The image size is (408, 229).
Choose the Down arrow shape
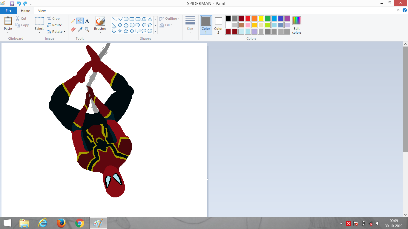pyautogui.click(x=114, y=31)
